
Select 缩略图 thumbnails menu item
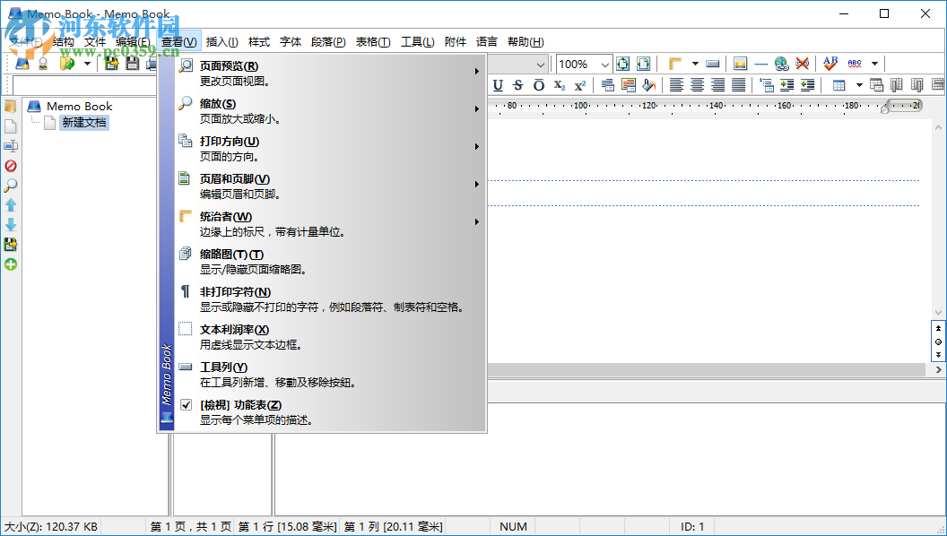[x=330, y=262]
